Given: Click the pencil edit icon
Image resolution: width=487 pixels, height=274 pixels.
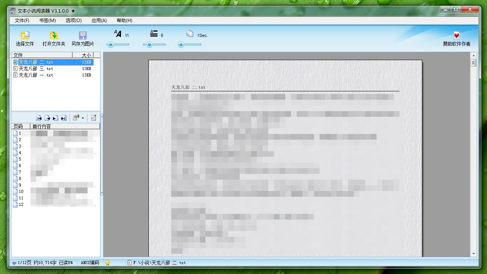Looking at the screenshot, I should tap(94, 118).
